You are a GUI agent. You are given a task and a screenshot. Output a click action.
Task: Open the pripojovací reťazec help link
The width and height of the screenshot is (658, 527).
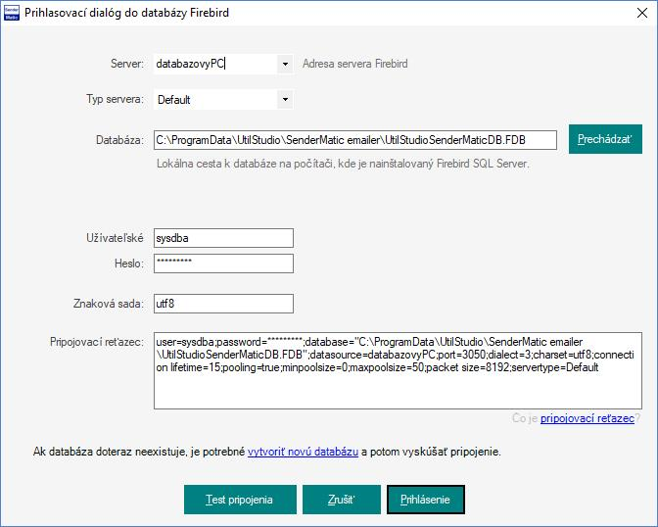[587, 418]
